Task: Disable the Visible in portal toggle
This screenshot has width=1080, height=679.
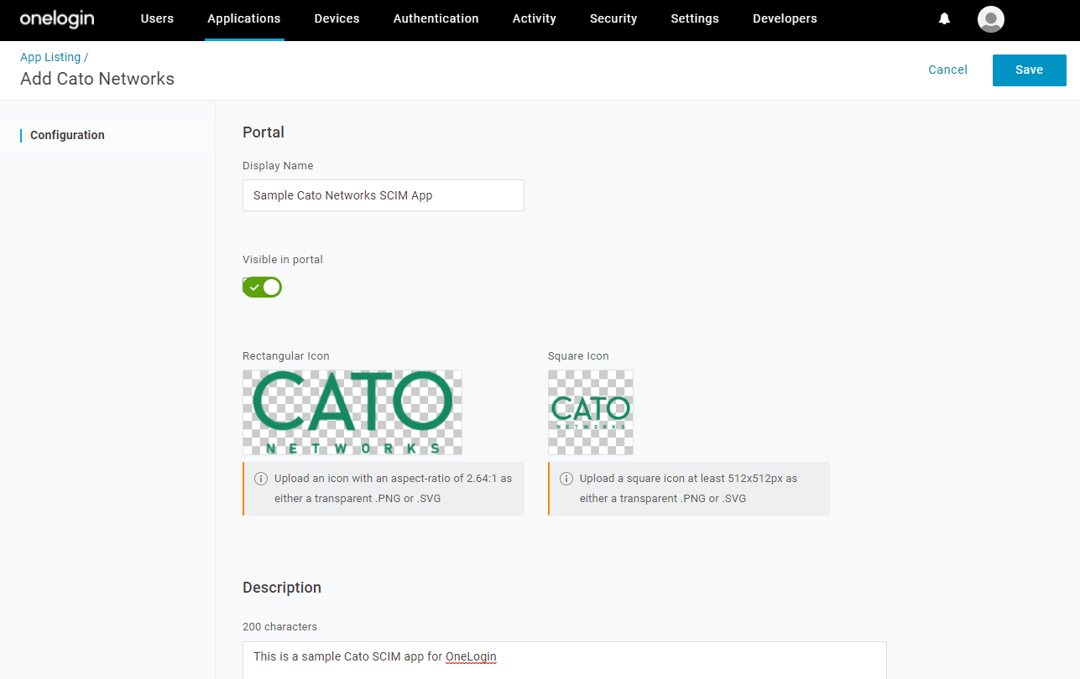Action: [262, 287]
